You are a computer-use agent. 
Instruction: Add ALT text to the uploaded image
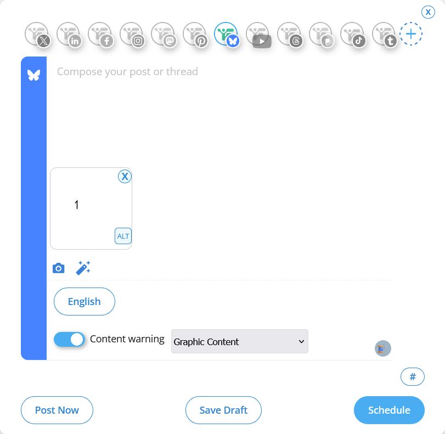(x=123, y=236)
